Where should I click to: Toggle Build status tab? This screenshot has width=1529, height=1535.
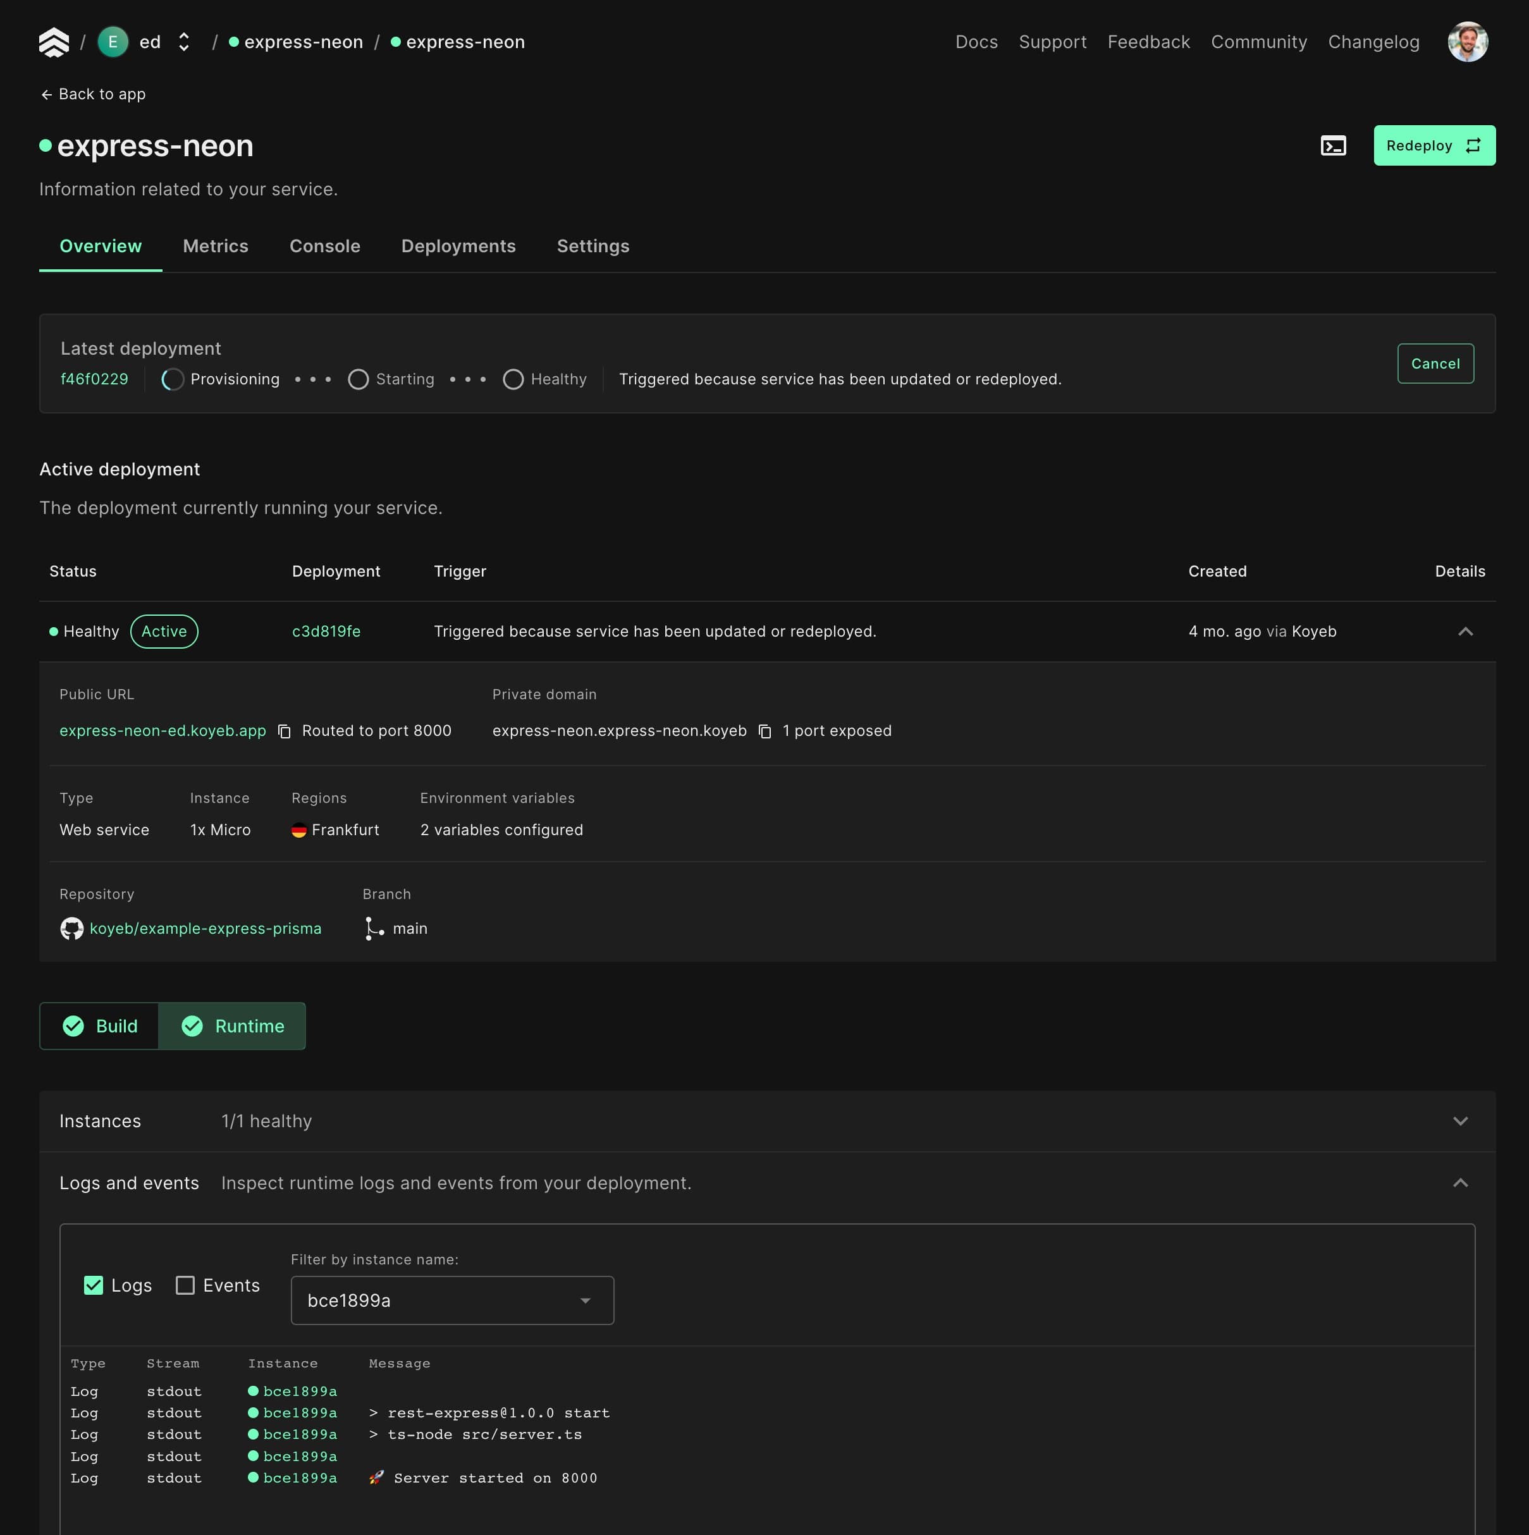coord(98,1025)
